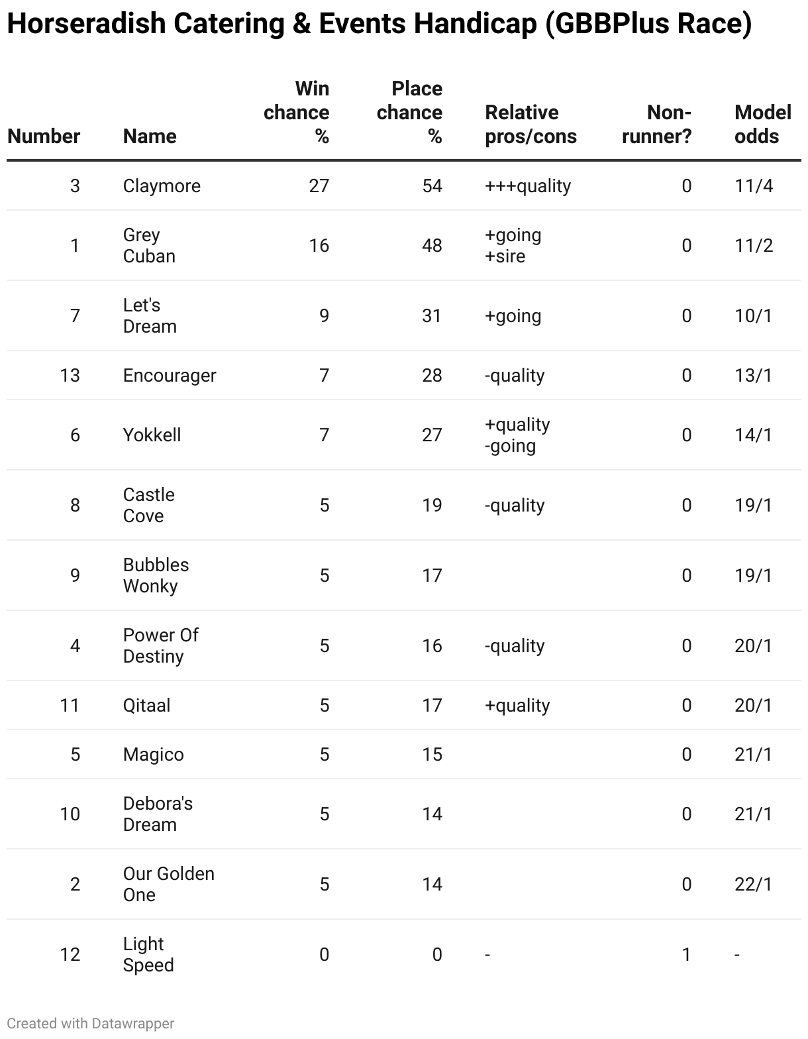Click the 'Created with Datawrapper' link
The width and height of the screenshot is (808, 1039).
[x=91, y=1023]
